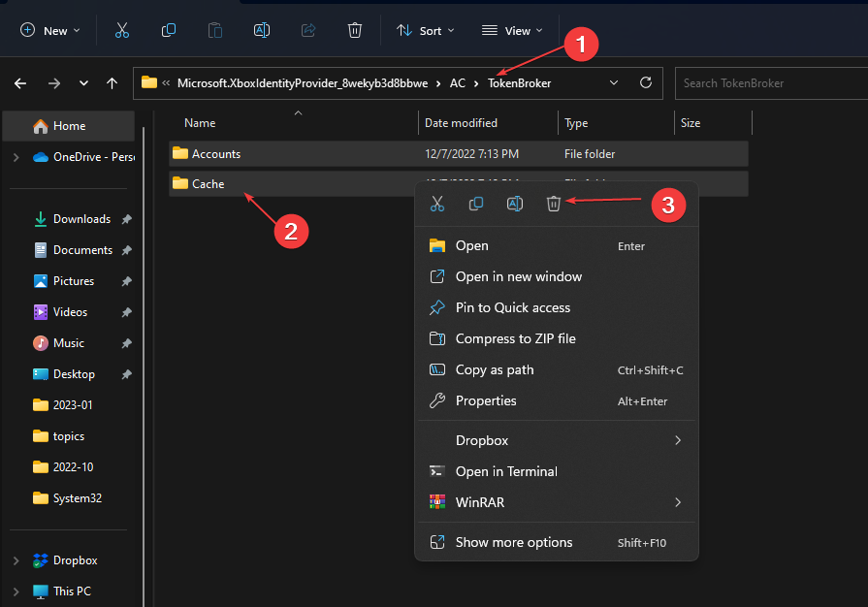
Task: Select the Accounts folder row
Action: coord(459,154)
